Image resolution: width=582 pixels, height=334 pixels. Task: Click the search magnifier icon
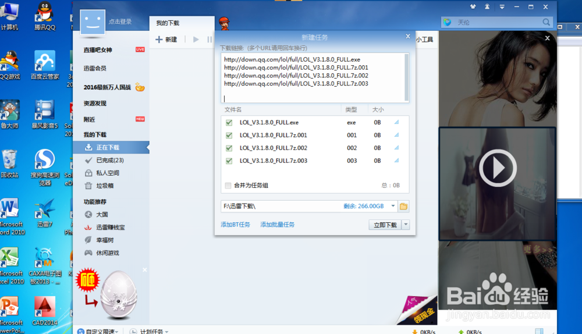tap(546, 22)
